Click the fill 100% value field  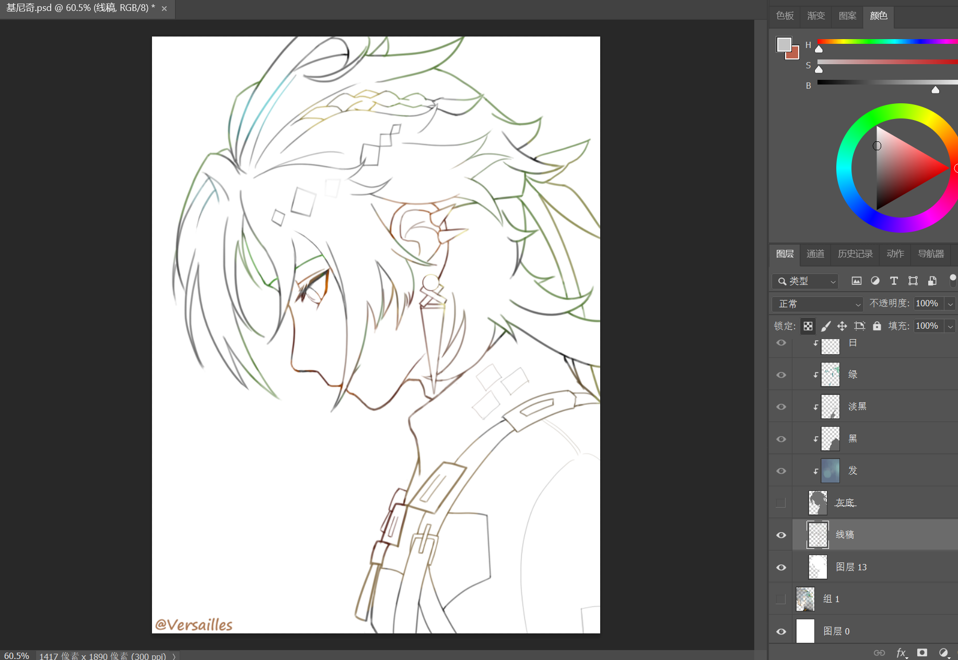click(x=927, y=326)
